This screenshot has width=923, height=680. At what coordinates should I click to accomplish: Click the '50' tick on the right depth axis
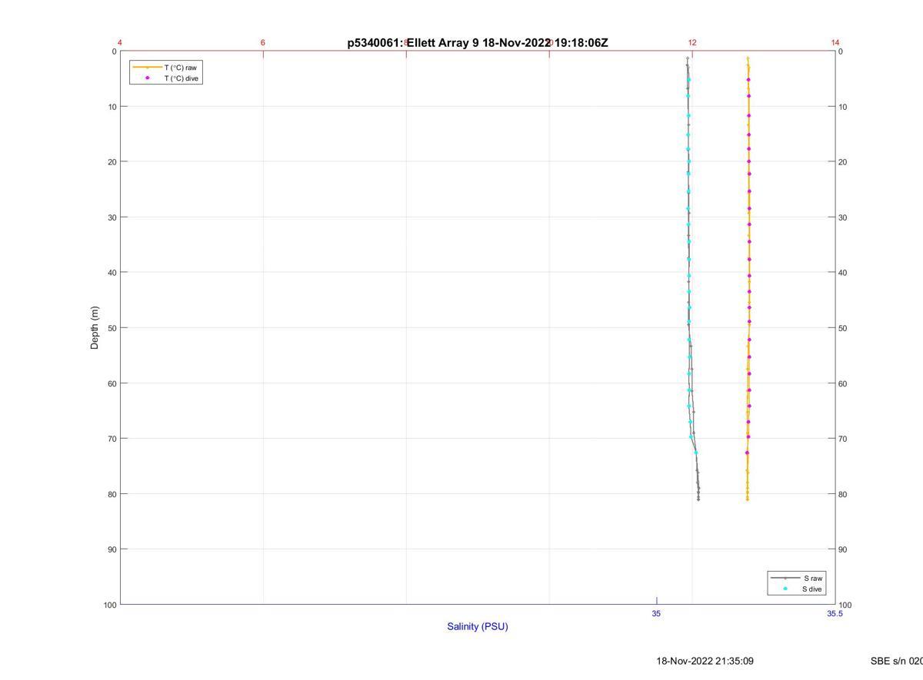coord(843,328)
